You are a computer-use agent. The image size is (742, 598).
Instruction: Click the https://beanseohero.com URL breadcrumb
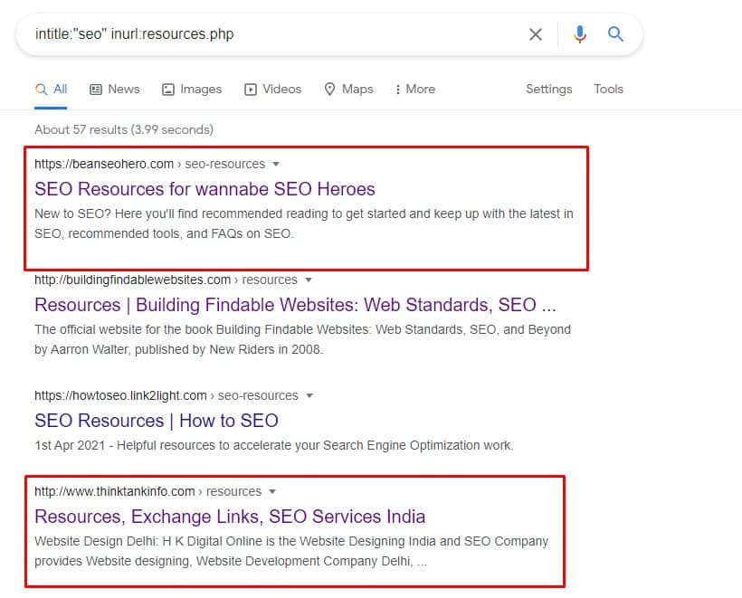click(150, 164)
